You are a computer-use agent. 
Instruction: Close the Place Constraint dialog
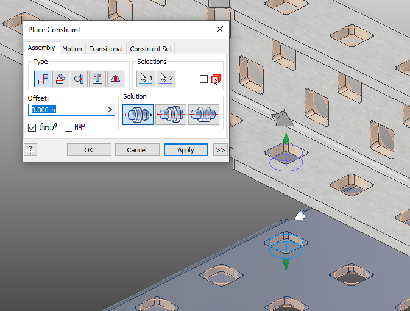(x=220, y=29)
